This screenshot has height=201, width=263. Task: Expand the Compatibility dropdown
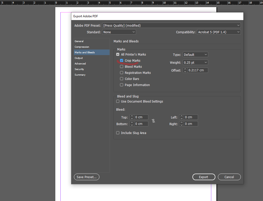[x=219, y=32]
